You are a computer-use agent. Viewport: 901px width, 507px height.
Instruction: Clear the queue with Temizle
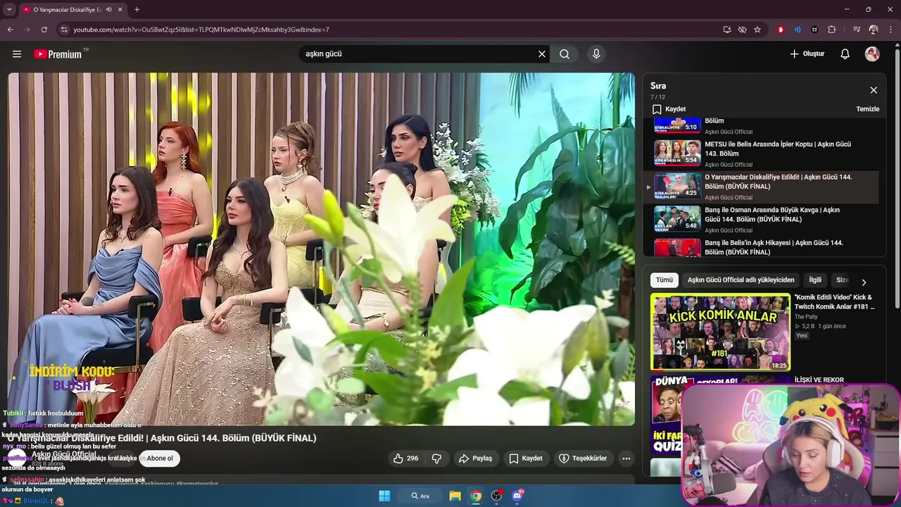[867, 109]
